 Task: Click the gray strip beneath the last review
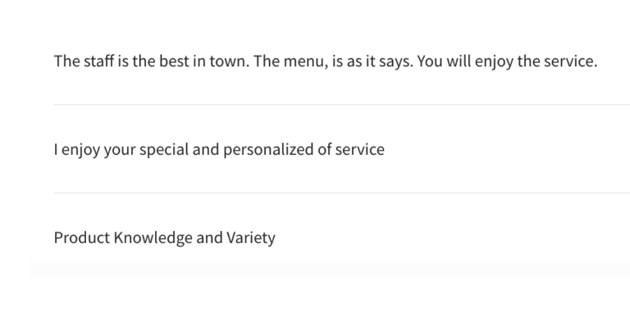pos(330,268)
